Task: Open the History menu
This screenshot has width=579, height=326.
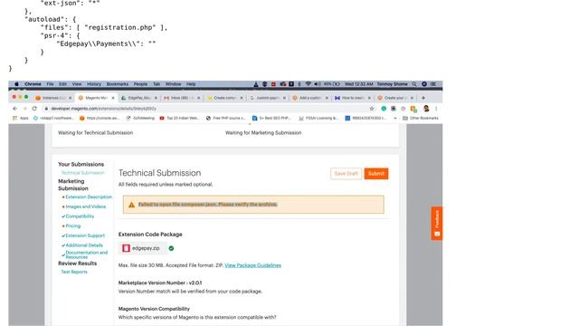Action: pyautogui.click(x=94, y=84)
